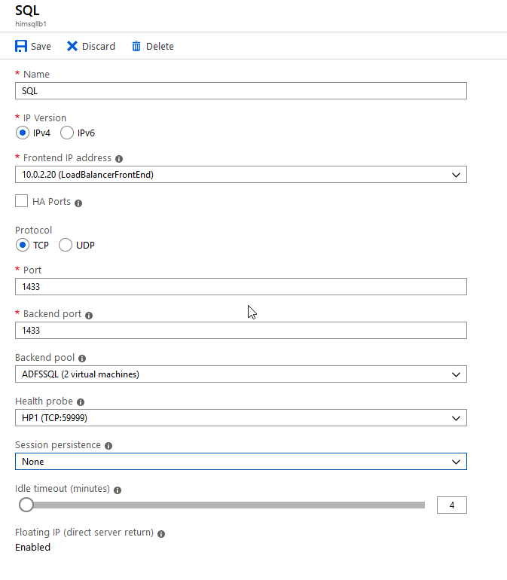Screen dimensions: 507x580
Task: Click the Idle timeout slider handle
Action: coord(26,505)
